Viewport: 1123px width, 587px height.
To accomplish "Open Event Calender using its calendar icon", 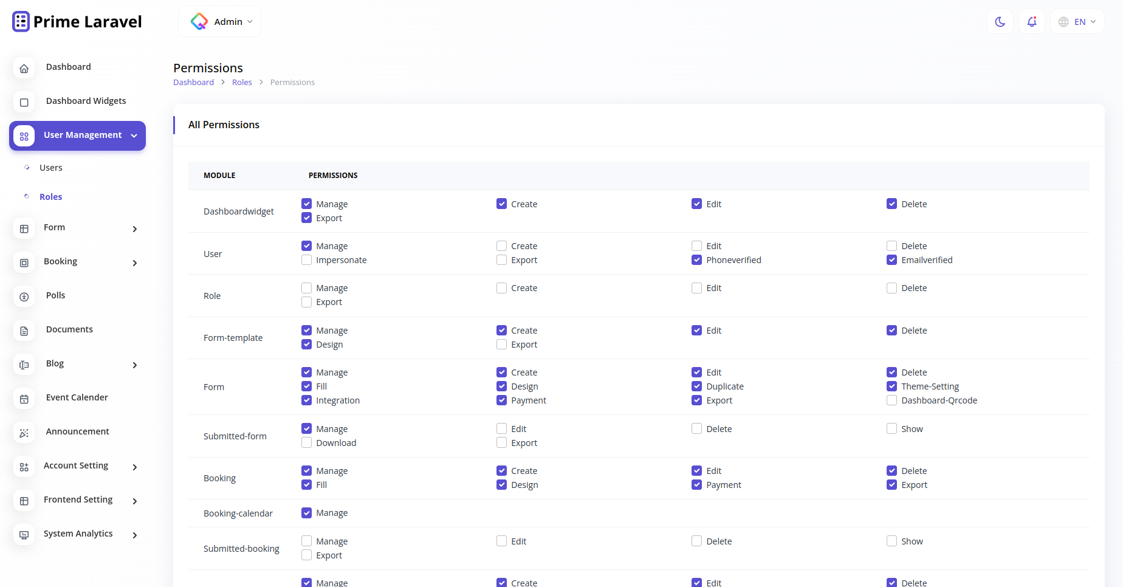I will coord(24,399).
